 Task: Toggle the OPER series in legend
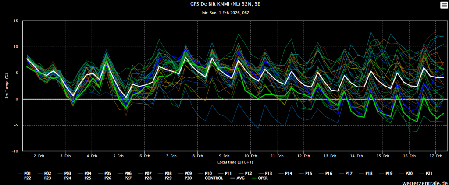tap(260, 178)
